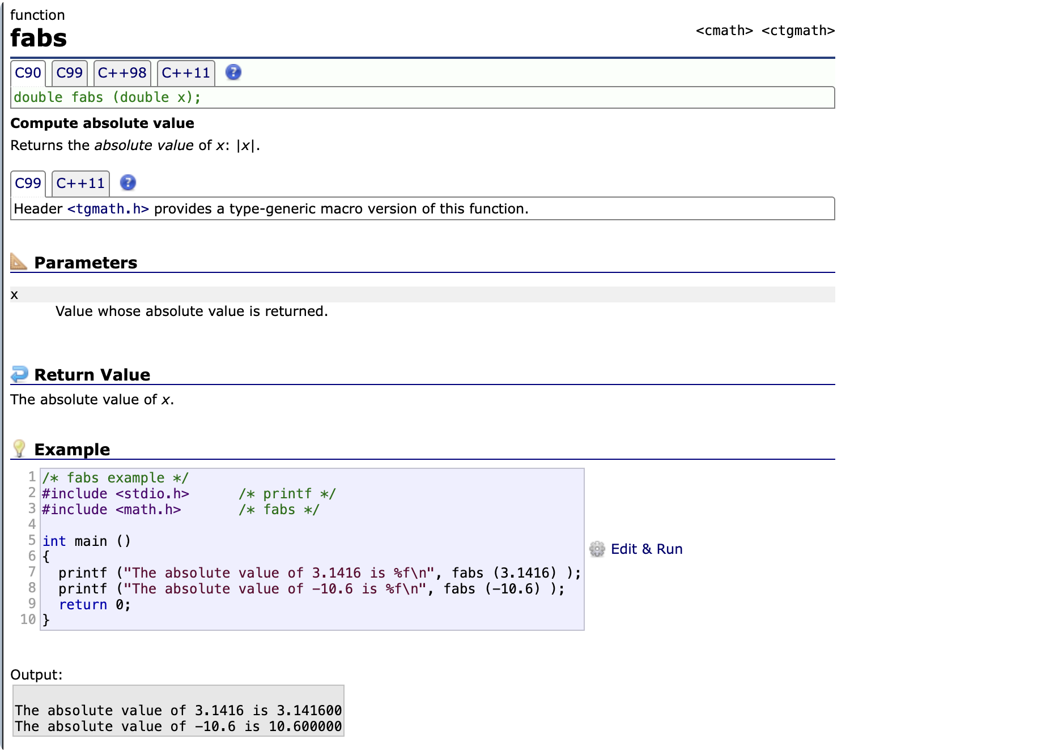Click the prototype 'double fabs (double x);'

pyautogui.click(x=107, y=97)
